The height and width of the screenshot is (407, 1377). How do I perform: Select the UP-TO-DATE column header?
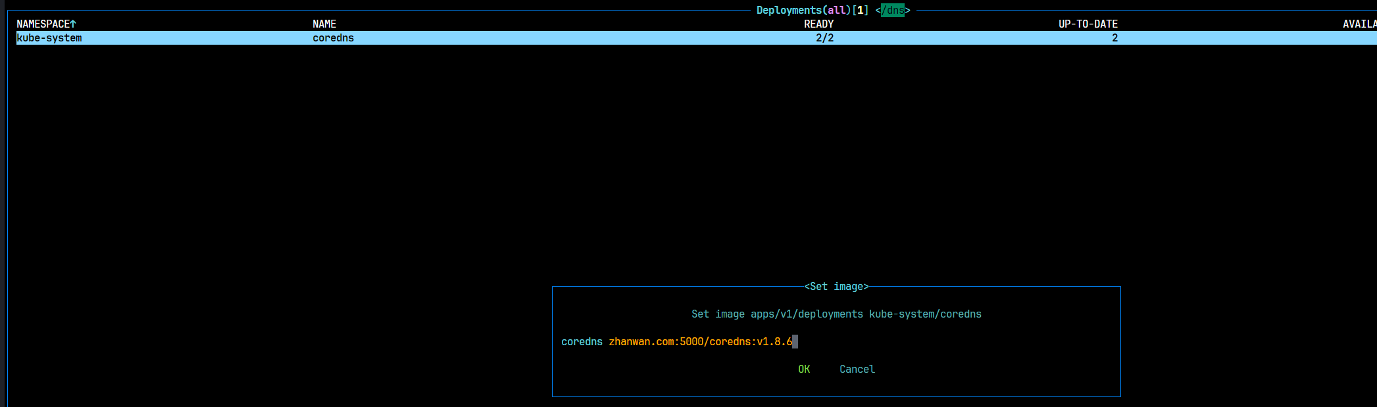tap(1088, 24)
